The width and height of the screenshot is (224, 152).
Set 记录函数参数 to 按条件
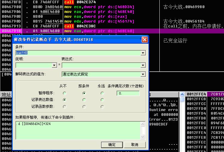(84, 107)
